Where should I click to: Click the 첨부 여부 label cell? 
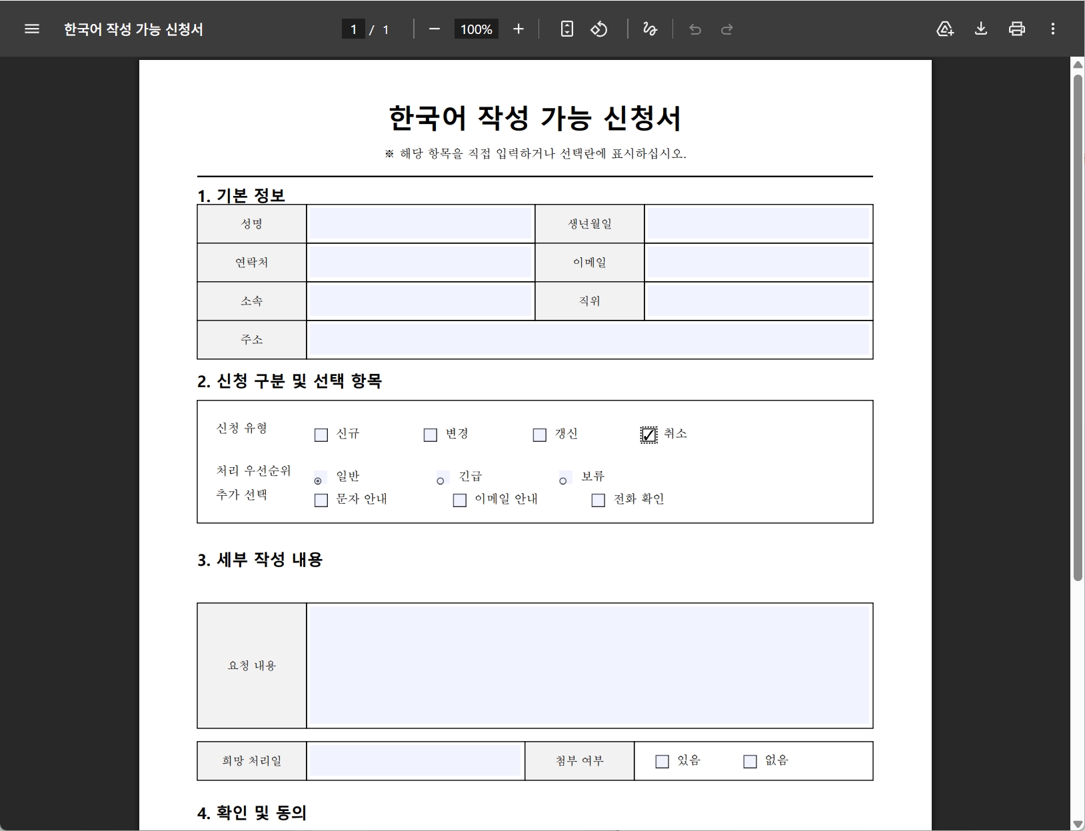[x=580, y=760]
